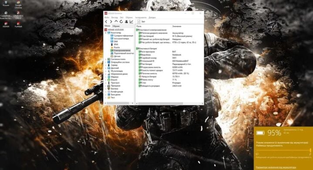This screenshot has width=313, height=170.
Task: Open Параметри живлення від акумулятора link
Action: coord(276,167)
